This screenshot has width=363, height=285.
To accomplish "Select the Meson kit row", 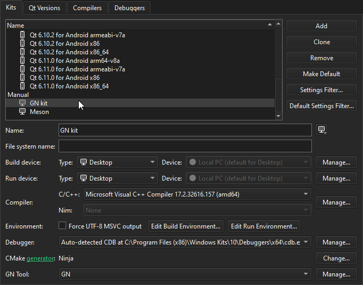I will [141, 112].
